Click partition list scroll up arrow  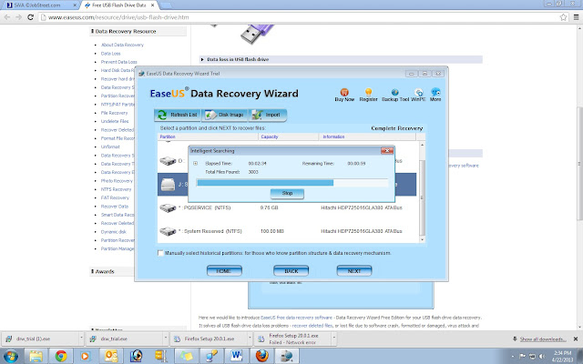422,145
